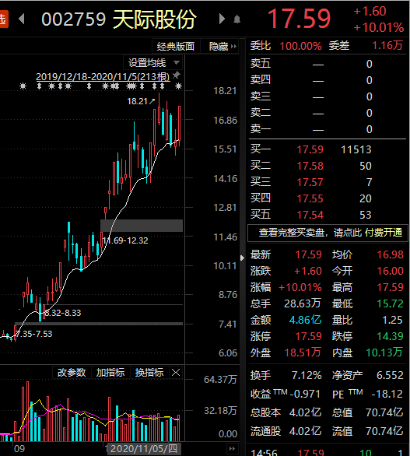Click 量比 value 1.25
The height and width of the screenshot is (456, 410).
click(x=393, y=320)
